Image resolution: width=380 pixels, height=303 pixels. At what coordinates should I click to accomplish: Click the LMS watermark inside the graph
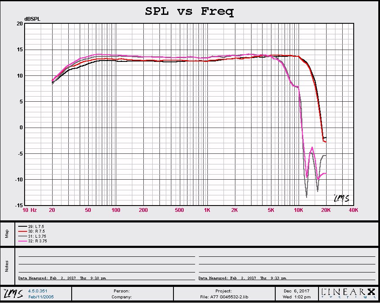pyautogui.click(x=341, y=198)
